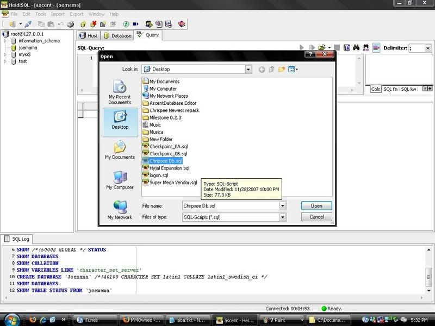Screen dimensions: 435x326
Task: Click the import SQL file icon in toolbar
Action: [x=159, y=24]
